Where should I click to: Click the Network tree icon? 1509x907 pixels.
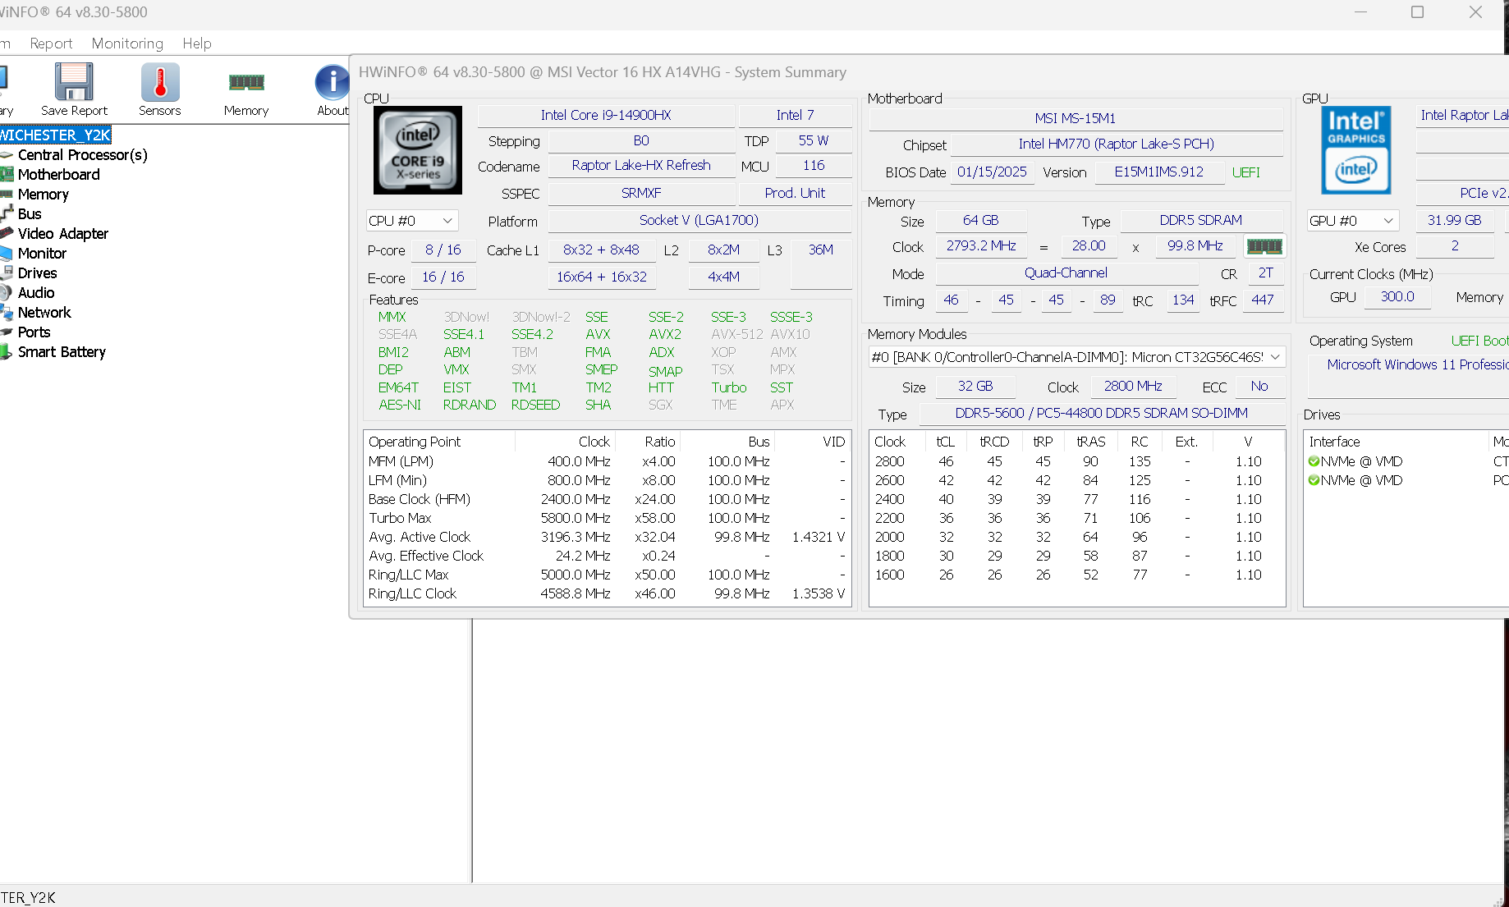click(7, 312)
